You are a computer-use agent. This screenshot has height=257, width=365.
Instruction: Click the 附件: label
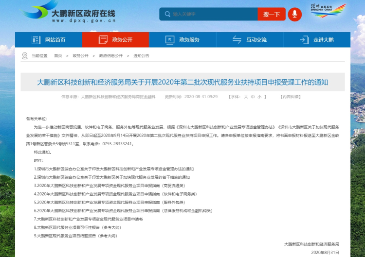click(x=38, y=161)
